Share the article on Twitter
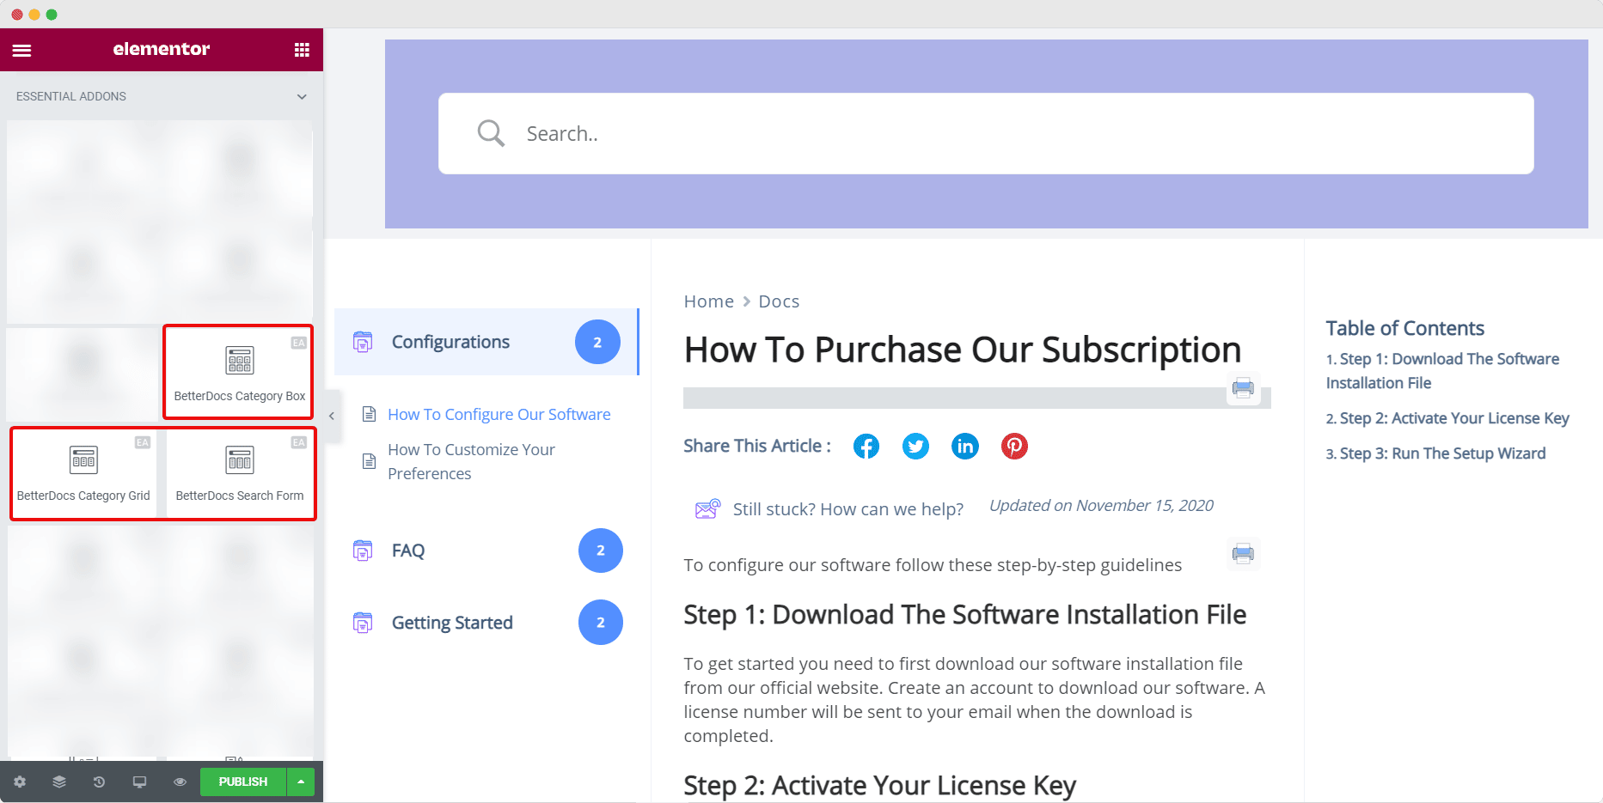This screenshot has width=1603, height=803. tap(915, 446)
